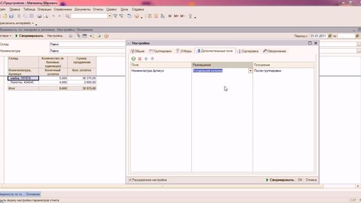Click the red Delete field icon
The width and height of the screenshot is (361, 203).
139,59
